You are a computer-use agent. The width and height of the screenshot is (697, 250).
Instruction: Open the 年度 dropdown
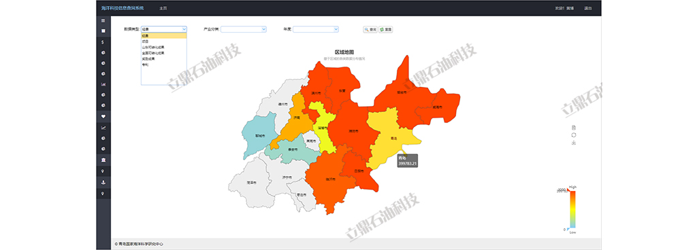[x=315, y=29]
